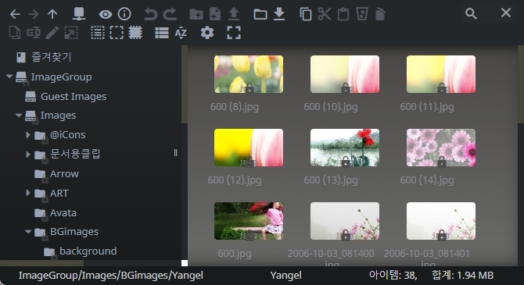Click the scissors cut icon
This screenshot has height=285, width=524.
(x=325, y=14)
